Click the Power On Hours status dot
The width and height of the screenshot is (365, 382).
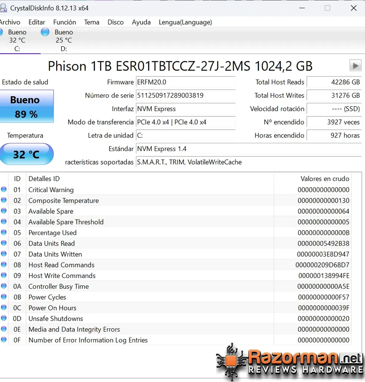point(4,307)
